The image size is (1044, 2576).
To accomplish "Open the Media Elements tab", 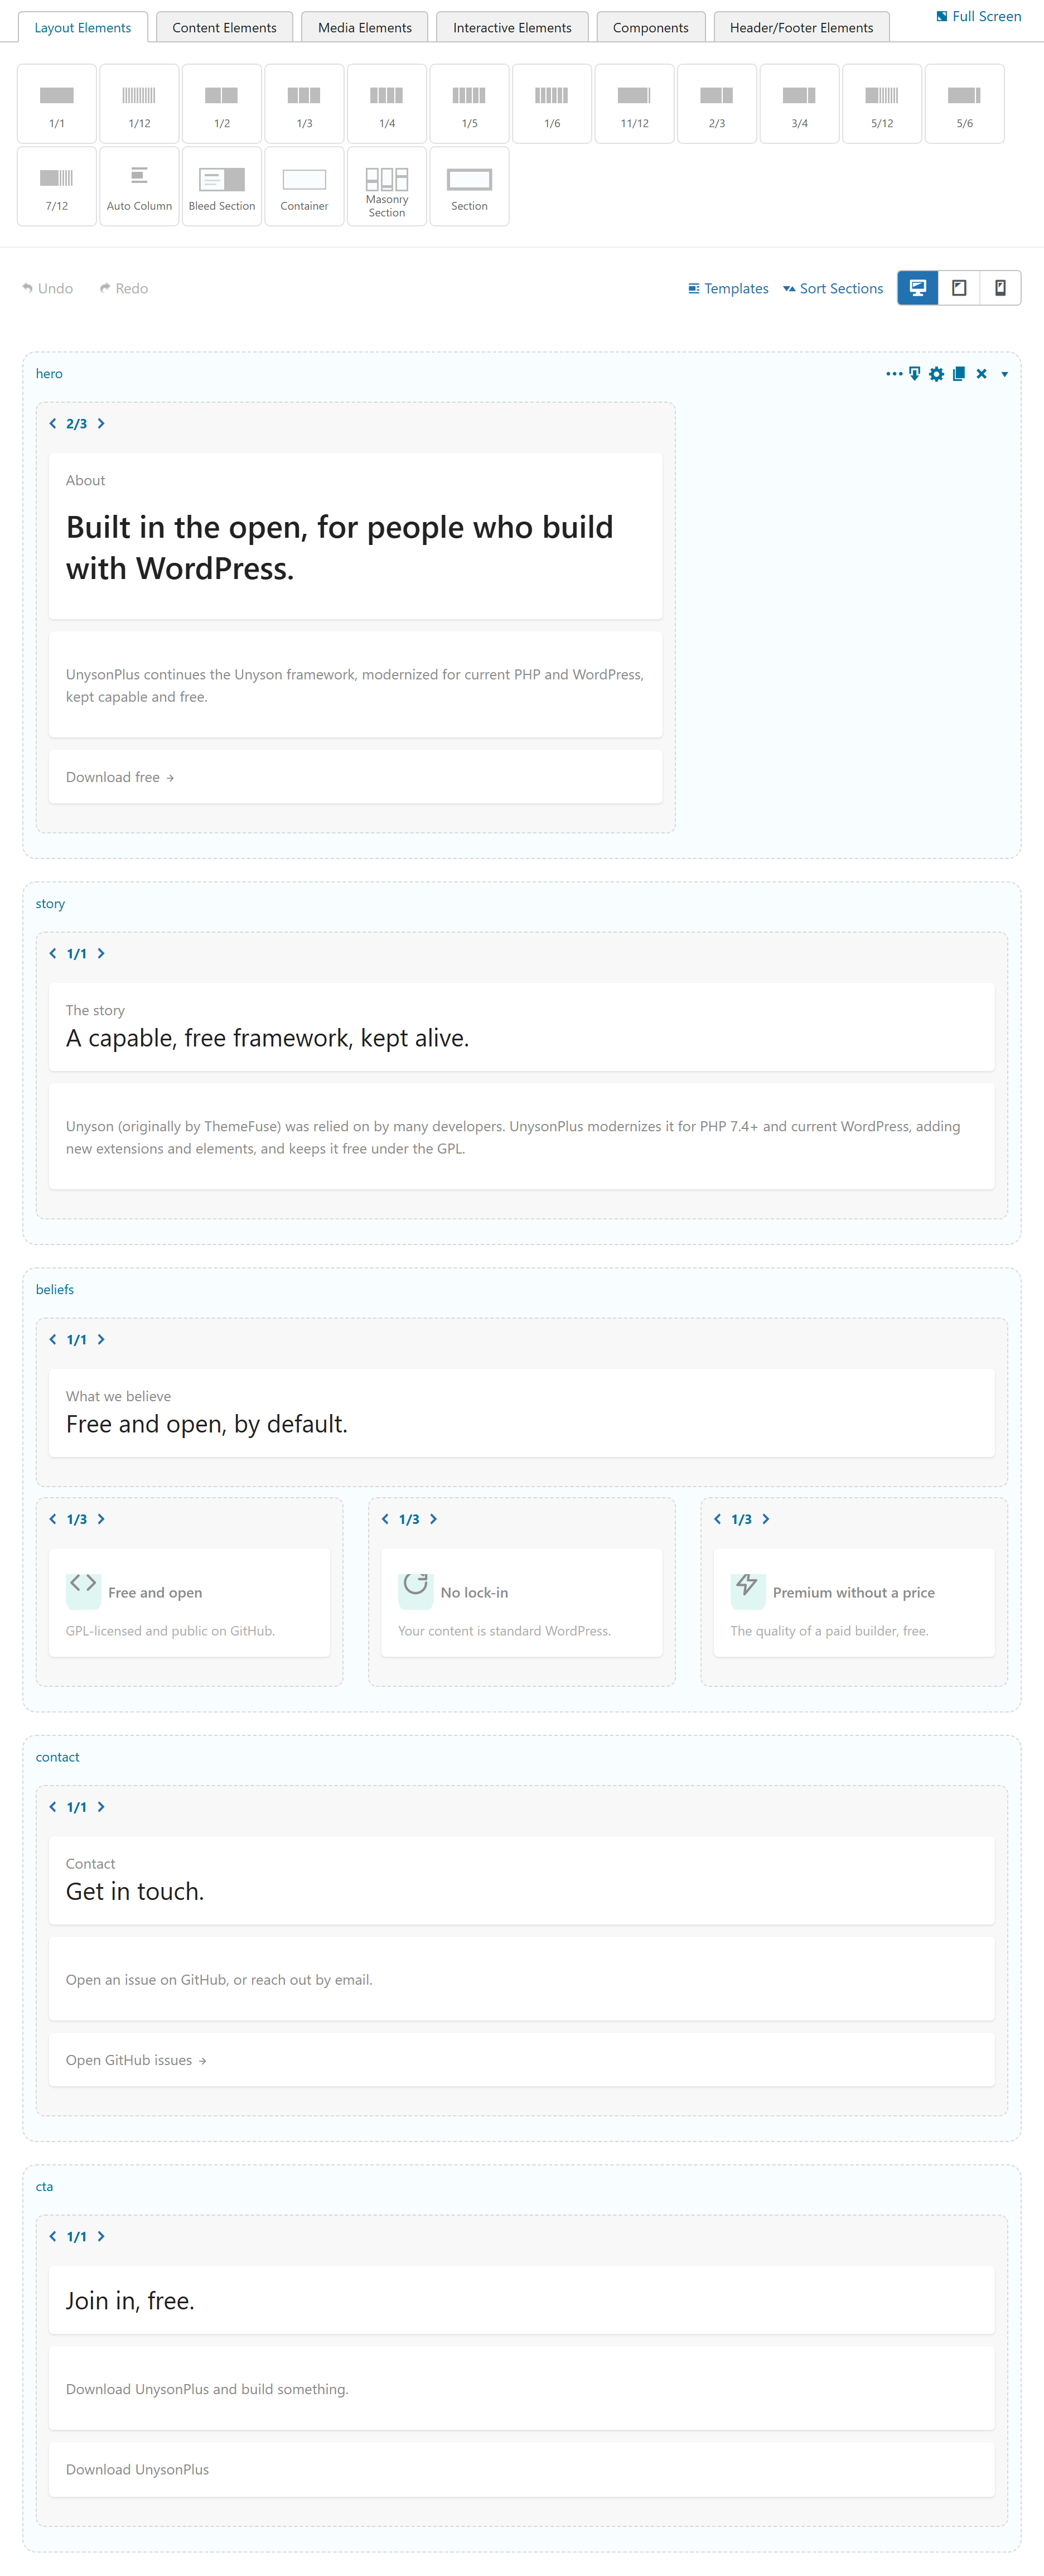I will (x=365, y=27).
